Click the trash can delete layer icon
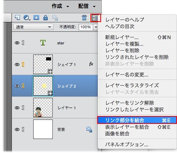Screen dimensions: 177x153 (x=84, y=18)
